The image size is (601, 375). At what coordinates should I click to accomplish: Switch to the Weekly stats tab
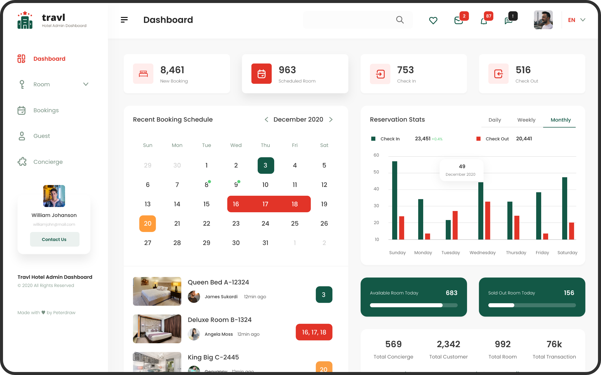[x=526, y=120]
